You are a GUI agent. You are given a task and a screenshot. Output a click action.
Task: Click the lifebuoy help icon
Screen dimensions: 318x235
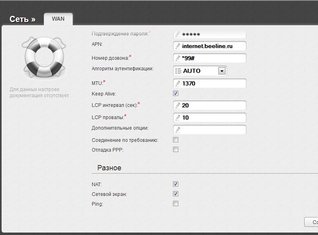(44, 58)
